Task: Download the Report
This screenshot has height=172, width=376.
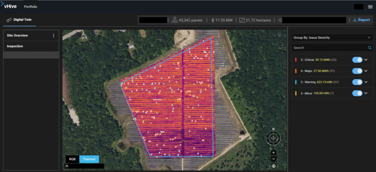Action: tap(361, 20)
